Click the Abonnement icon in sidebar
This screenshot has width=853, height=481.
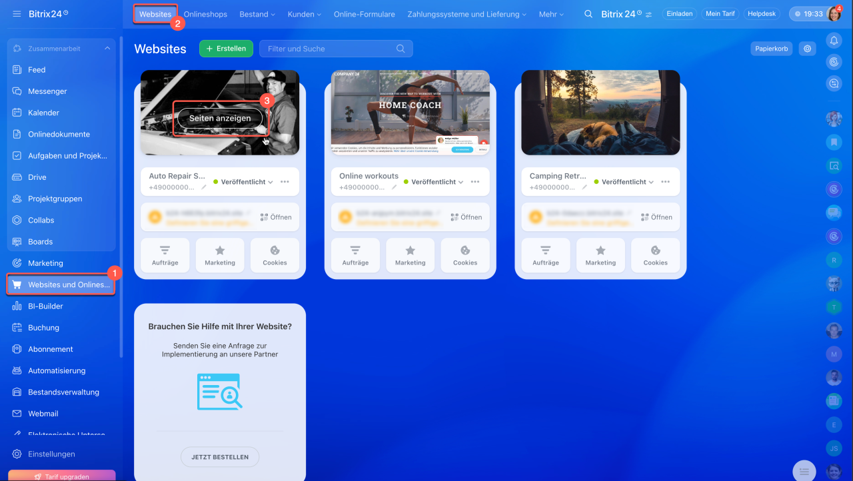[x=17, y=349]
